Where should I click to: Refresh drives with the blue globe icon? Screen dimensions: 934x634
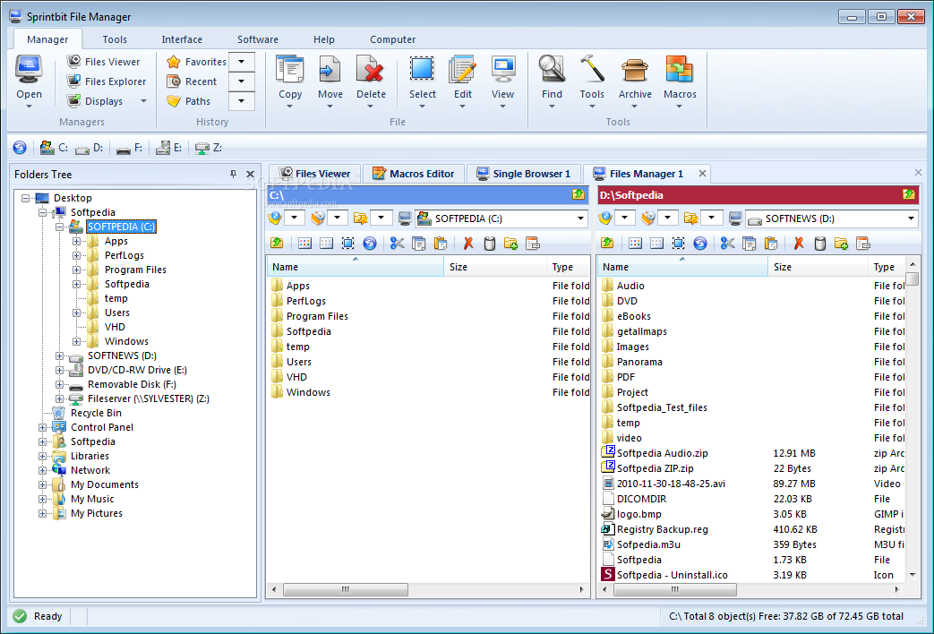tap(20, 148)
